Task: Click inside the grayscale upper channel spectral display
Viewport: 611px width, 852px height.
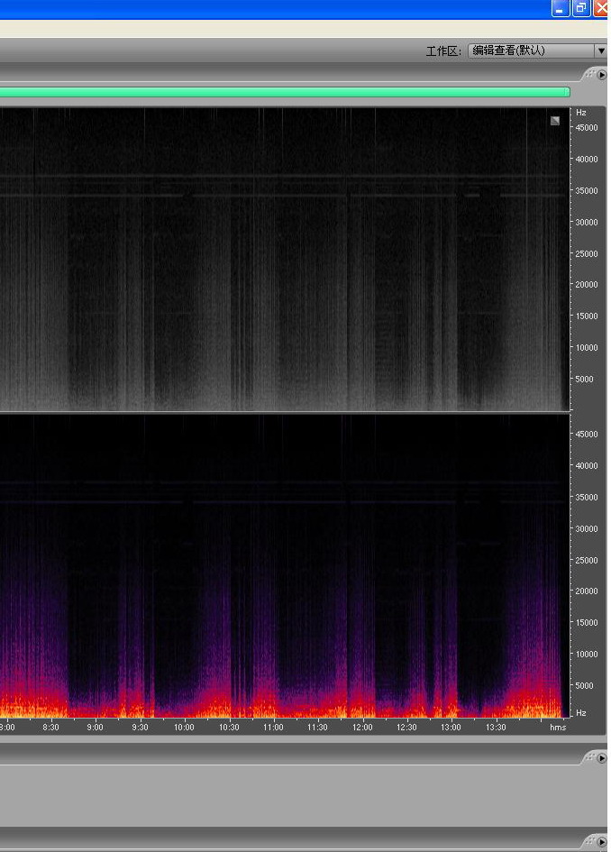Action: pyautogui.click(x=285, y=259)
